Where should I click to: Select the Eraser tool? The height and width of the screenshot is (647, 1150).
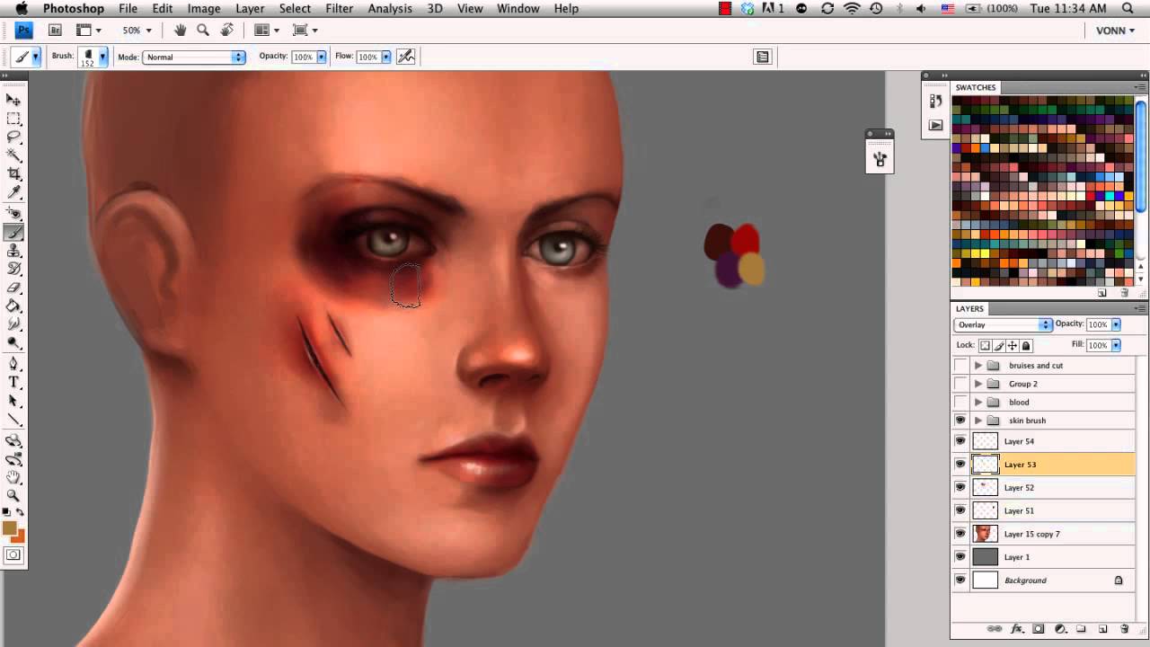click(14, 286)
